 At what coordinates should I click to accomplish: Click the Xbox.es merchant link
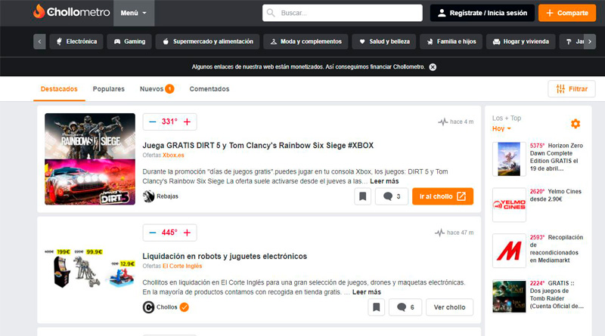pos(173,156)
